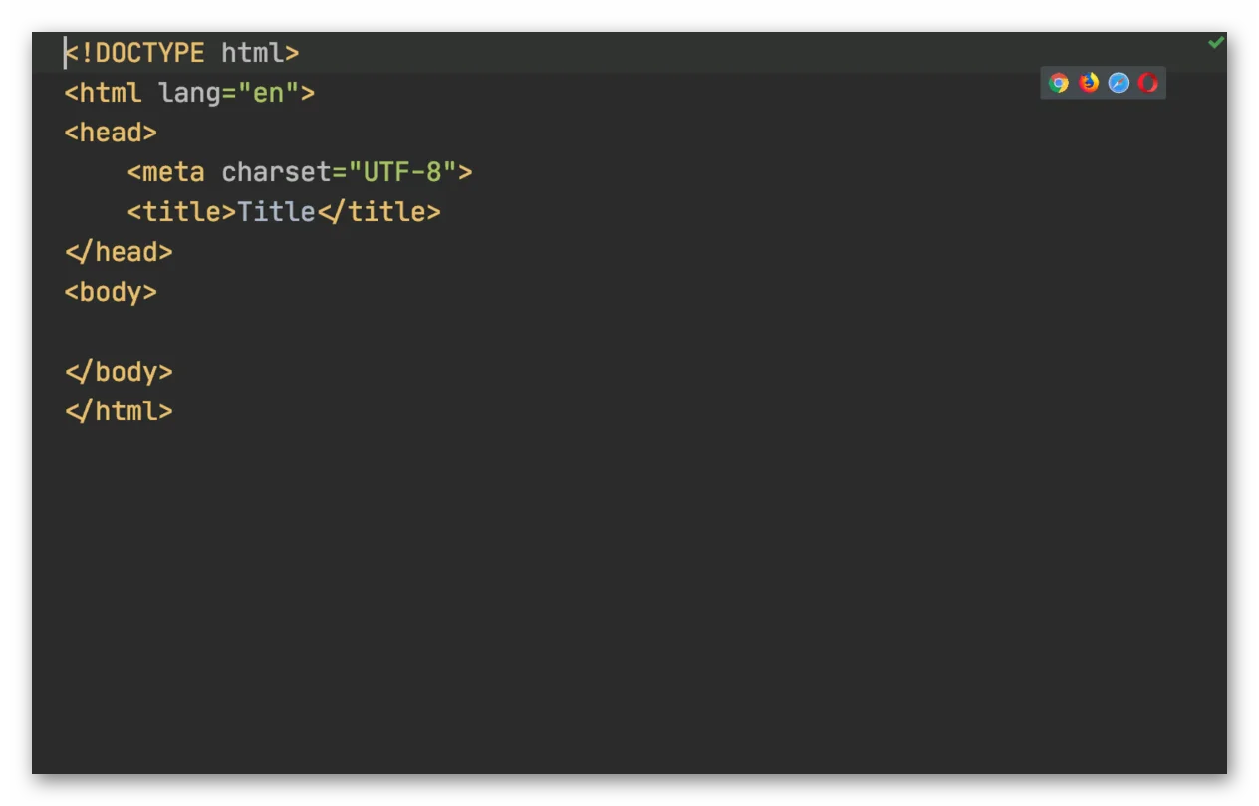Click the opening html tag name
The image size is (1259, 806).
coord(111,93)
